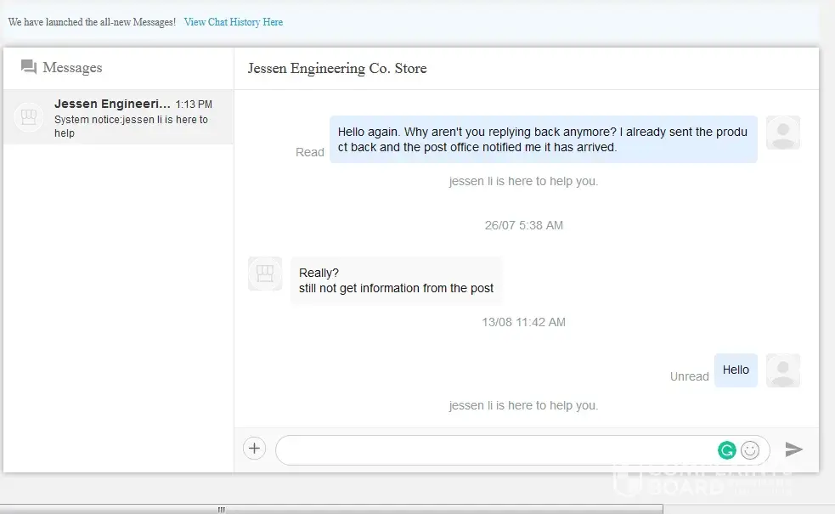Image resolution: width=835 pixels, height=514 pixels.
Task: Select the Jessen Engineering conversation
Action: (x=119, y=117)
